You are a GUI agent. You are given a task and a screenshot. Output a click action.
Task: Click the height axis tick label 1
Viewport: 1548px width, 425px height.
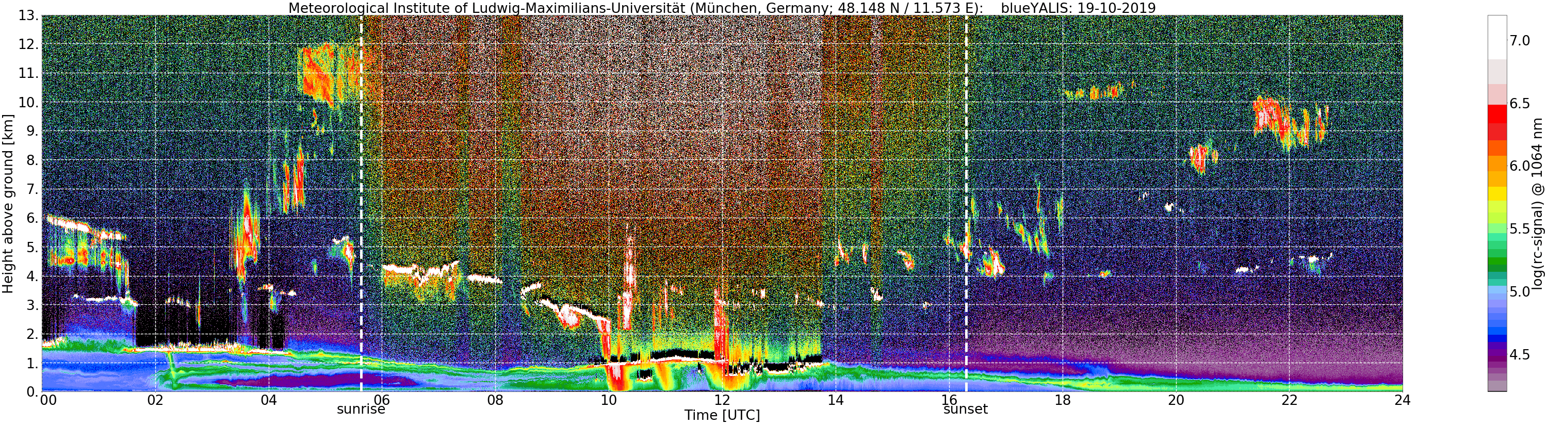click(32, 363)
